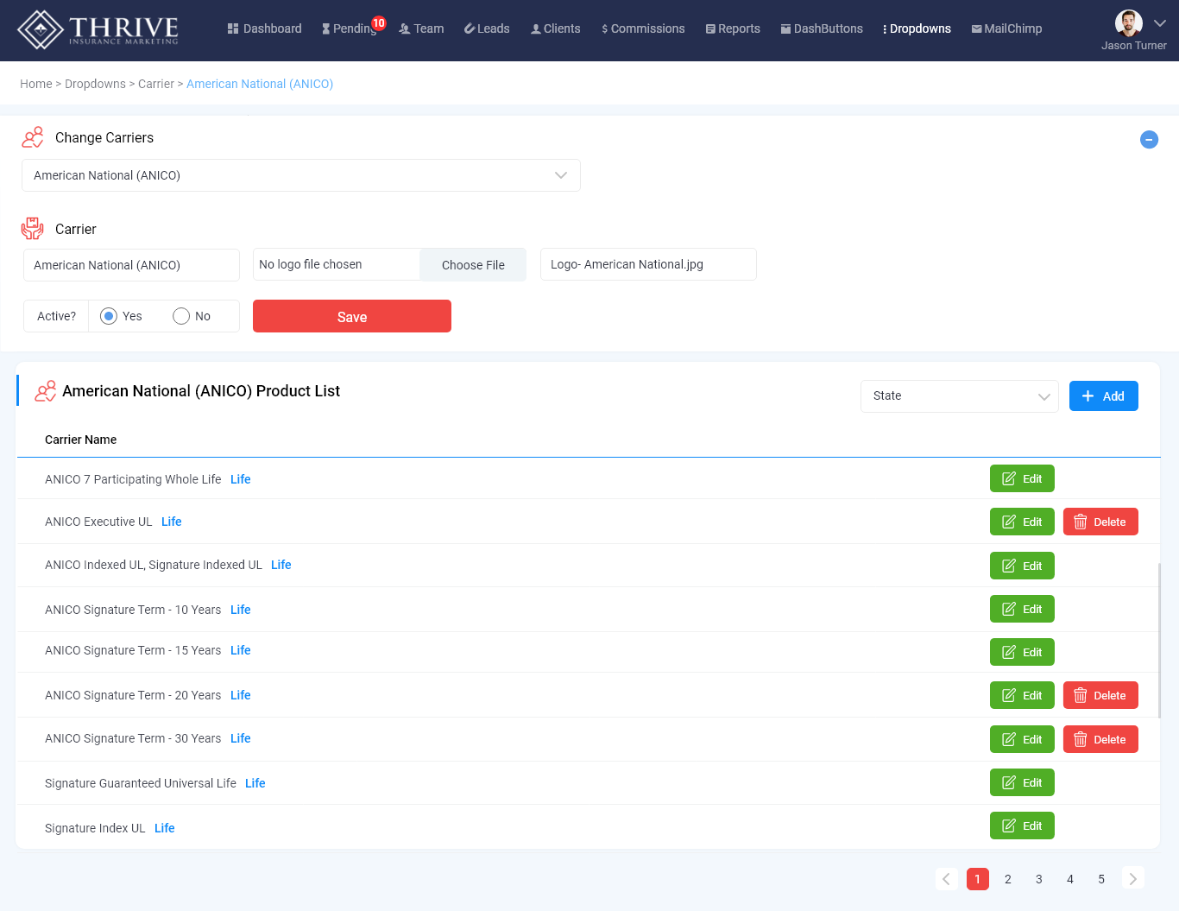Viewport: 1179px width, 911px height.
Task: Open the Dashboard menu item
Action: click(x=264, y=28)
